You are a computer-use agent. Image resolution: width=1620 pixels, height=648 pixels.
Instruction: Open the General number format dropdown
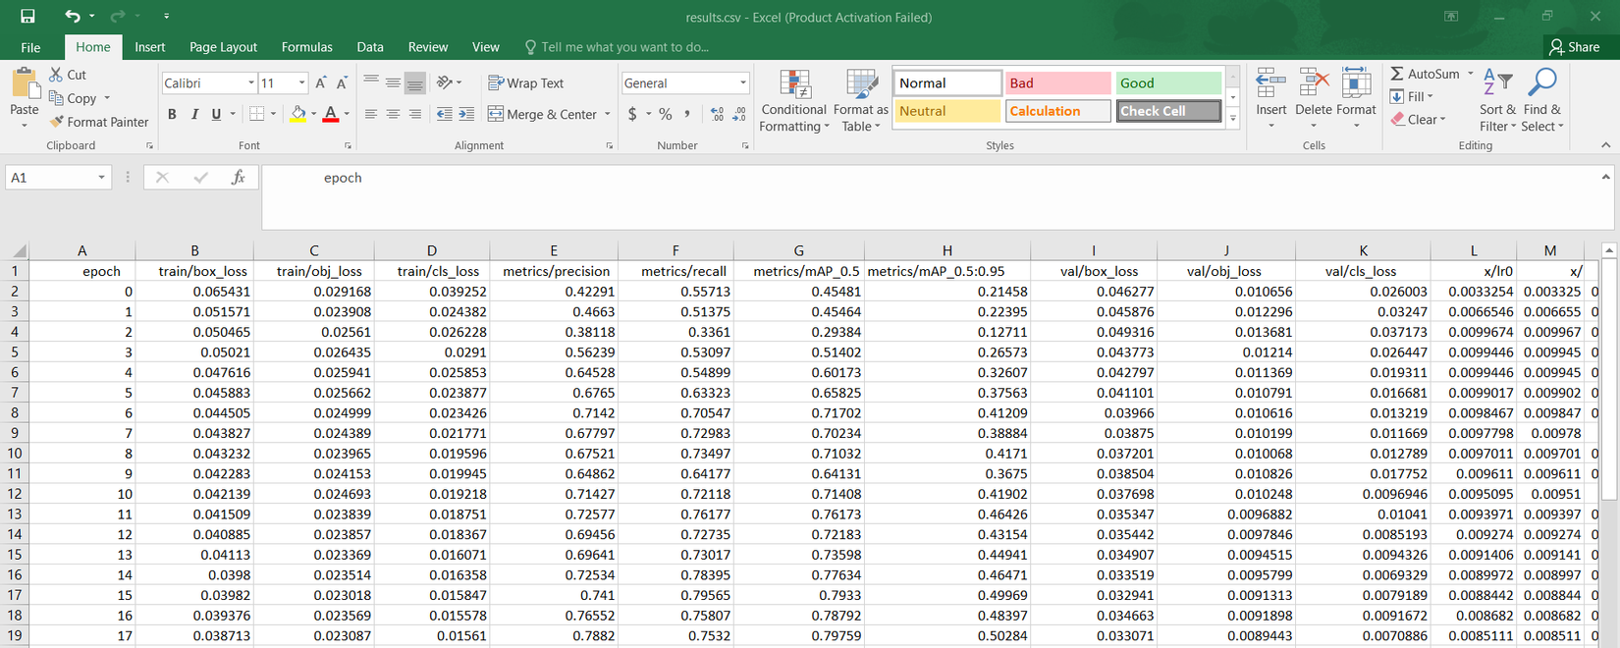pyautogui.click(x=742, y=83)
